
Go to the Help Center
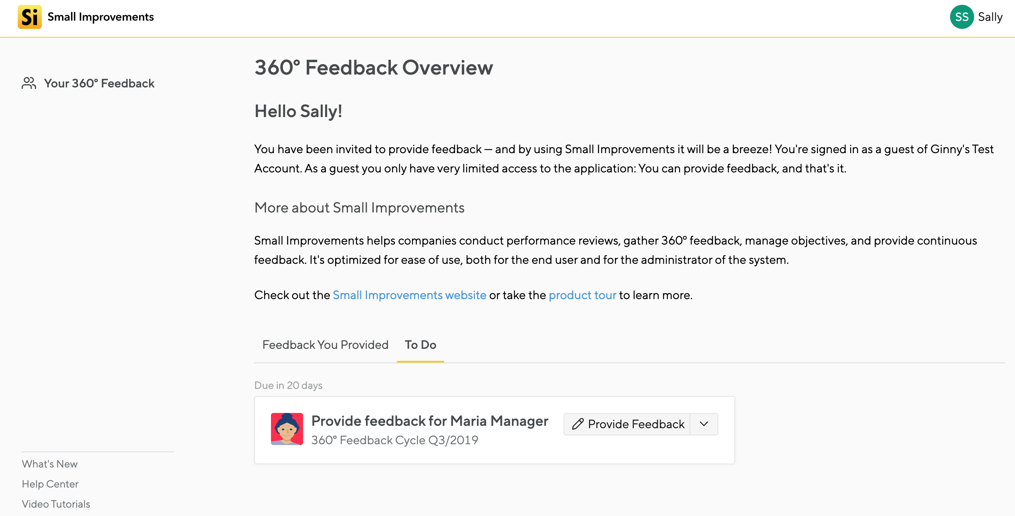tap(50, 484)
